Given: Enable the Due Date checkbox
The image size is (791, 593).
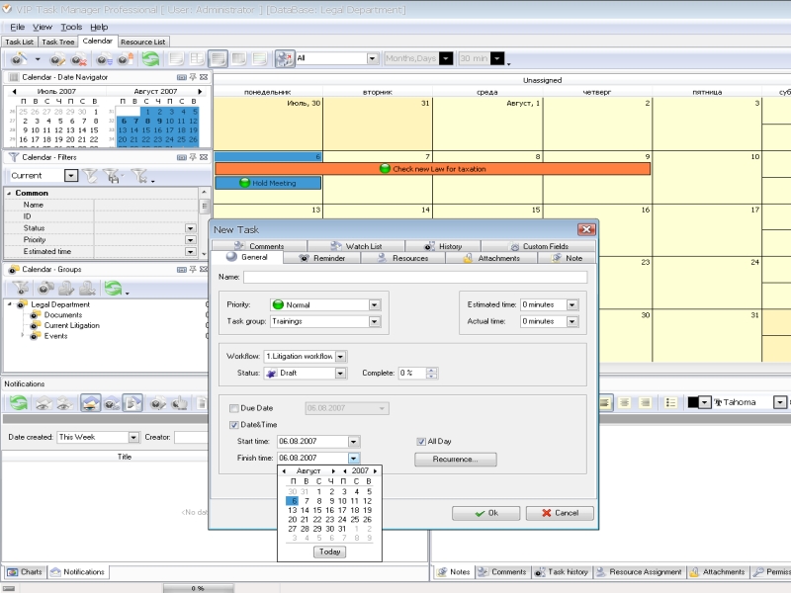Looking at the screenshot, I should (234, 407).
